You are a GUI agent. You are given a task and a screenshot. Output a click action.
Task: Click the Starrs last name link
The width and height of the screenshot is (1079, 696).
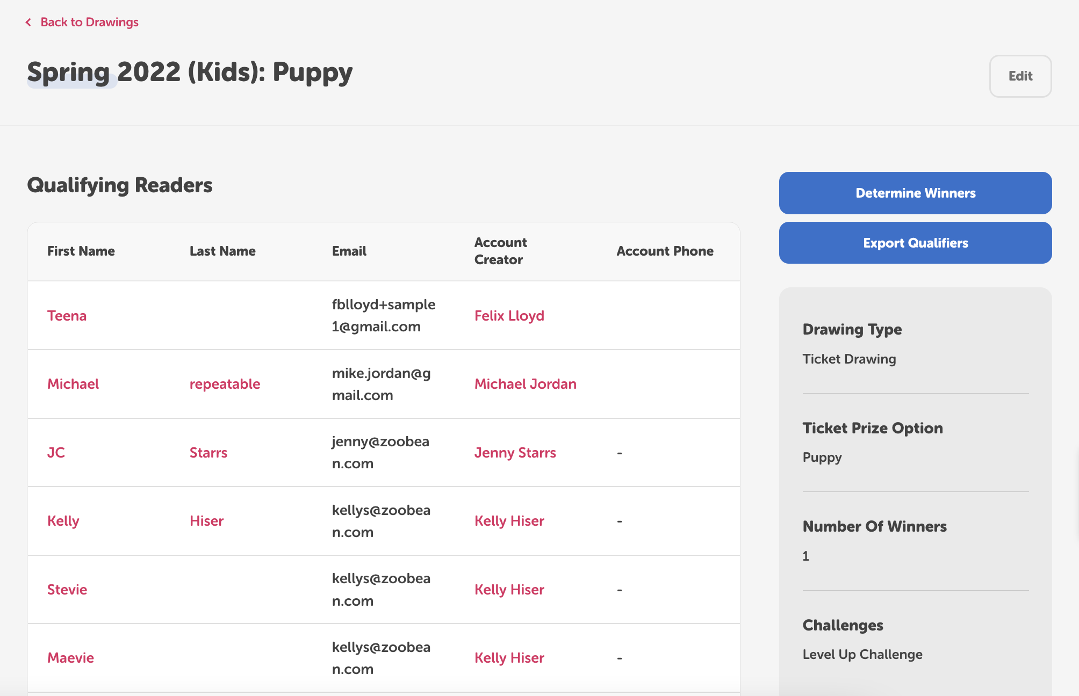click(x=208, y=452)
